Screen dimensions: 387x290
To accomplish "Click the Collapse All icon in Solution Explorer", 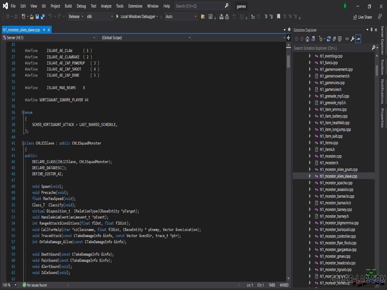I will tap(334, 39).
